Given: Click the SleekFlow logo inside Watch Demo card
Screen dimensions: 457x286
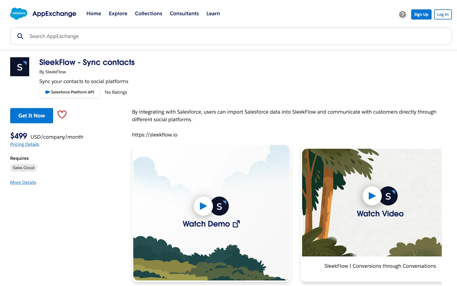Looking at the screenshot, I should [x=220, y=206].
